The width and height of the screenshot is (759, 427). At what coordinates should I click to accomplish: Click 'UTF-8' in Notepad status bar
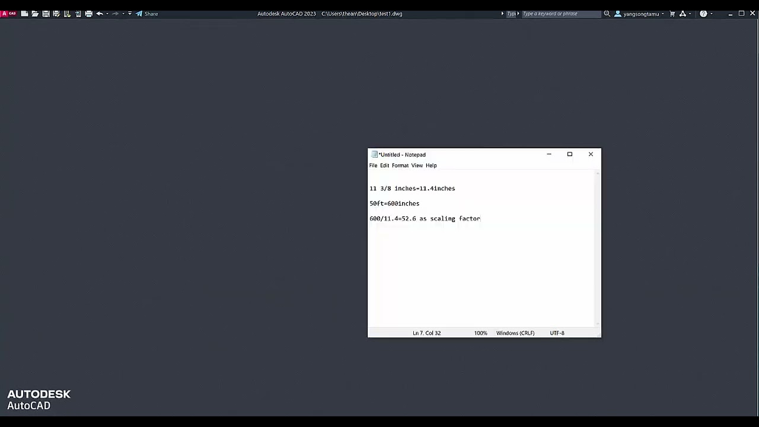(x=557, y=333)
